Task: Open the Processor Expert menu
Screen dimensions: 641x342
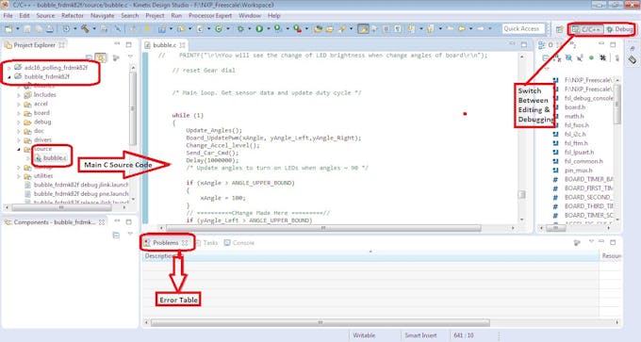Action: (x=210, y=15)
